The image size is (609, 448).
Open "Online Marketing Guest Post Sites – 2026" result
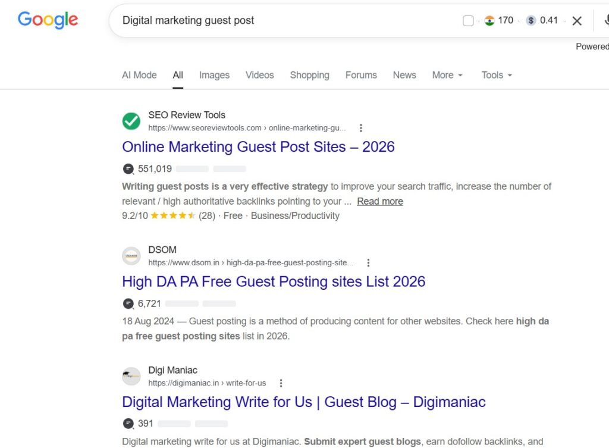coord(258,147)
